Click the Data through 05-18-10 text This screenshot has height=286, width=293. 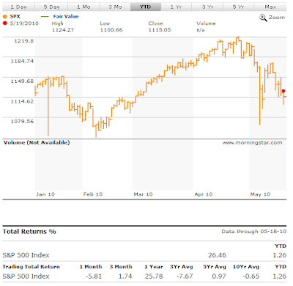(x=254, y=232)
